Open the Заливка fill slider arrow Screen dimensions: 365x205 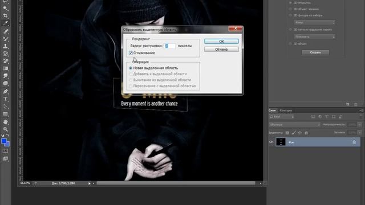coord(360,133)
